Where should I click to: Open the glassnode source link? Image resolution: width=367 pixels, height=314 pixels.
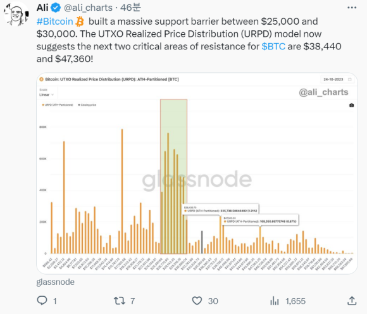(56, 282)
